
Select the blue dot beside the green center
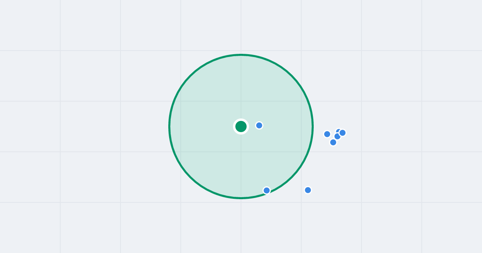click(259, 125)
